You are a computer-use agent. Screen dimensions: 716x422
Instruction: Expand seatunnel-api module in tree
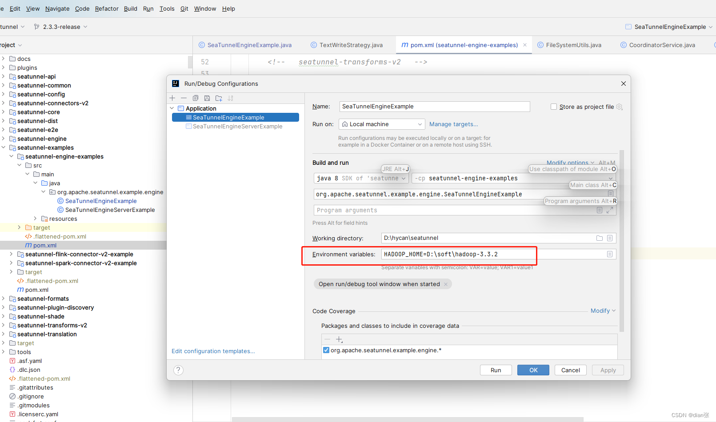(x=3, y=76)
